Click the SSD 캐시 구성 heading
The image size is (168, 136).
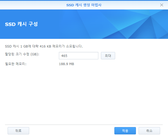pos(21,24)
